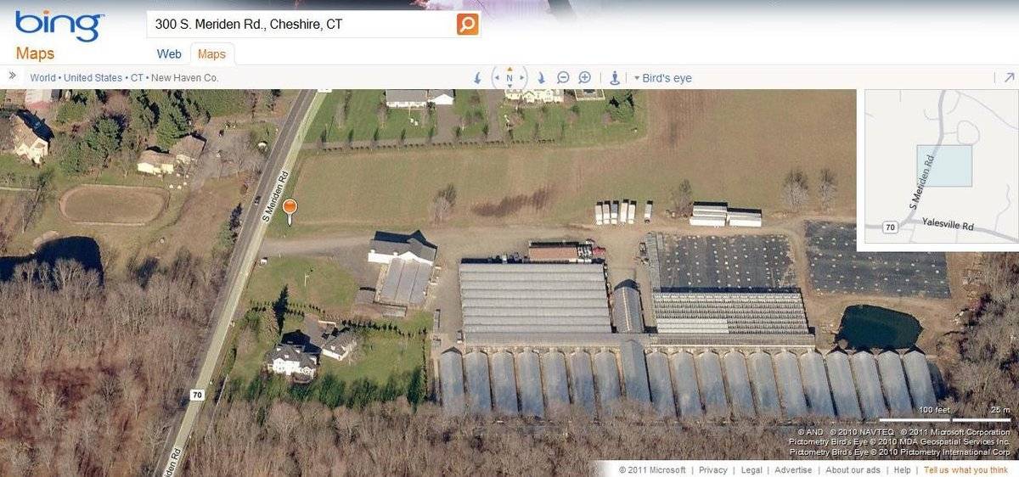Open the New Haven Co. breadcrumb
This screenshot has height=477, width=1019.
coord(185,78)
